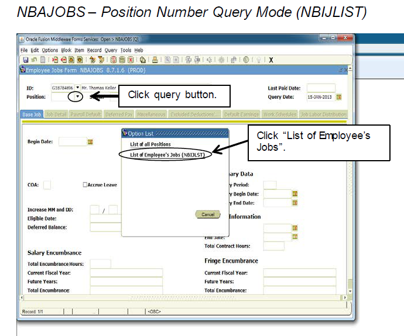The image size is (404, 336).
Task: Toggle the Accrue Leave checkbox
Action: pos(85,185)
